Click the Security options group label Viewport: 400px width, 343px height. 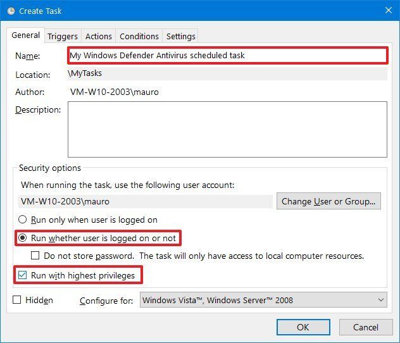click(50, 168)
